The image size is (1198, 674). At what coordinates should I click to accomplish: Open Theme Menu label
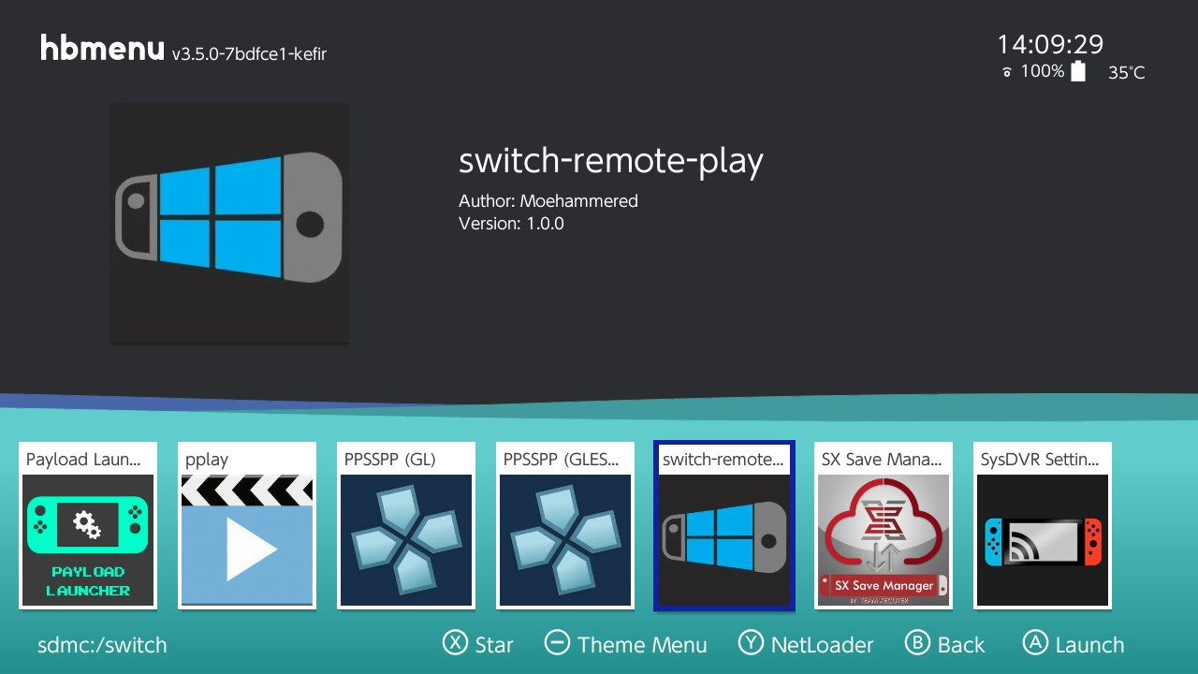(x=642, y=645)
